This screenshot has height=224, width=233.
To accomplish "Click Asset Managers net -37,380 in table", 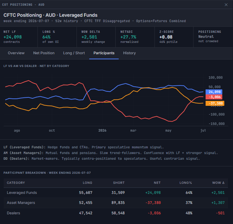I will 153,203.
